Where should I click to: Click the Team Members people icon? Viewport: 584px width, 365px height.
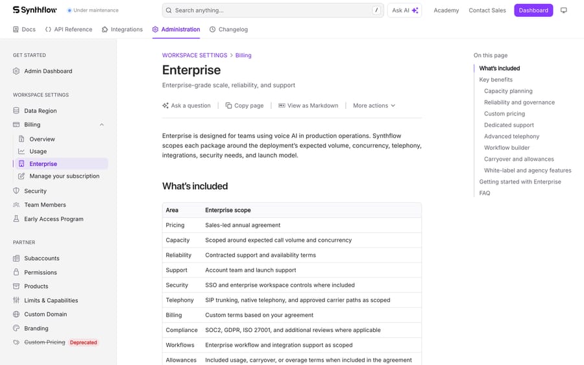pos(16,205)
